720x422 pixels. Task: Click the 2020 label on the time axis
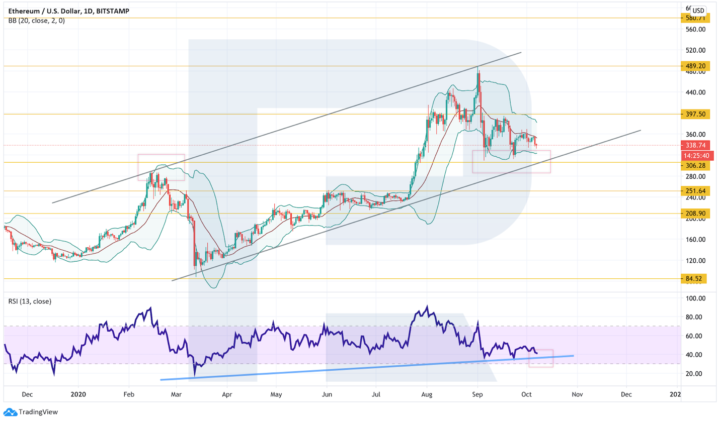(x=79, y=394)
